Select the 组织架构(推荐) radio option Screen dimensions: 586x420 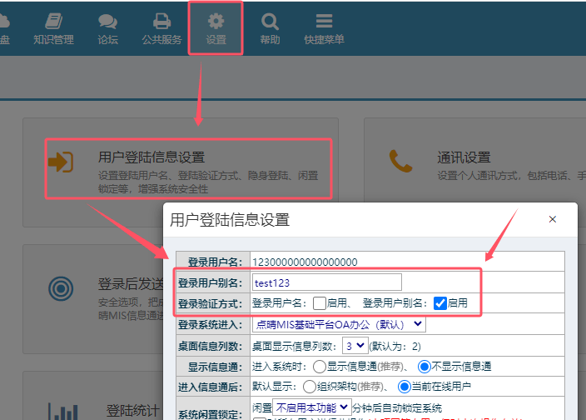pos(309,387)
